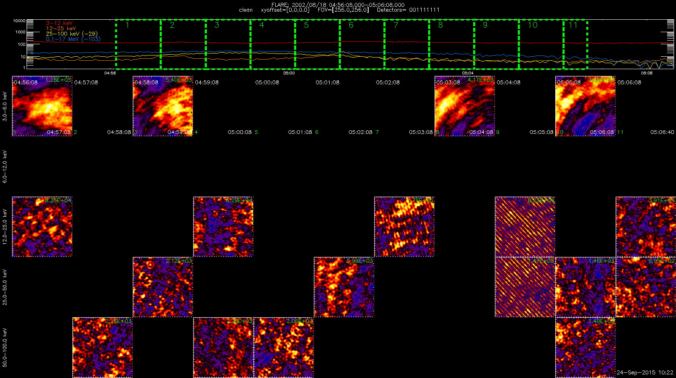Select interval 4 marker in the lightcurve plot
This screenshot has height=378, width=676.
pyautogui.click(x=262, y=25)
